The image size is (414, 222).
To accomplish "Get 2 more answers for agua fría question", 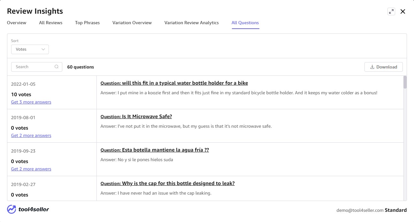I will tap(31, 169).
